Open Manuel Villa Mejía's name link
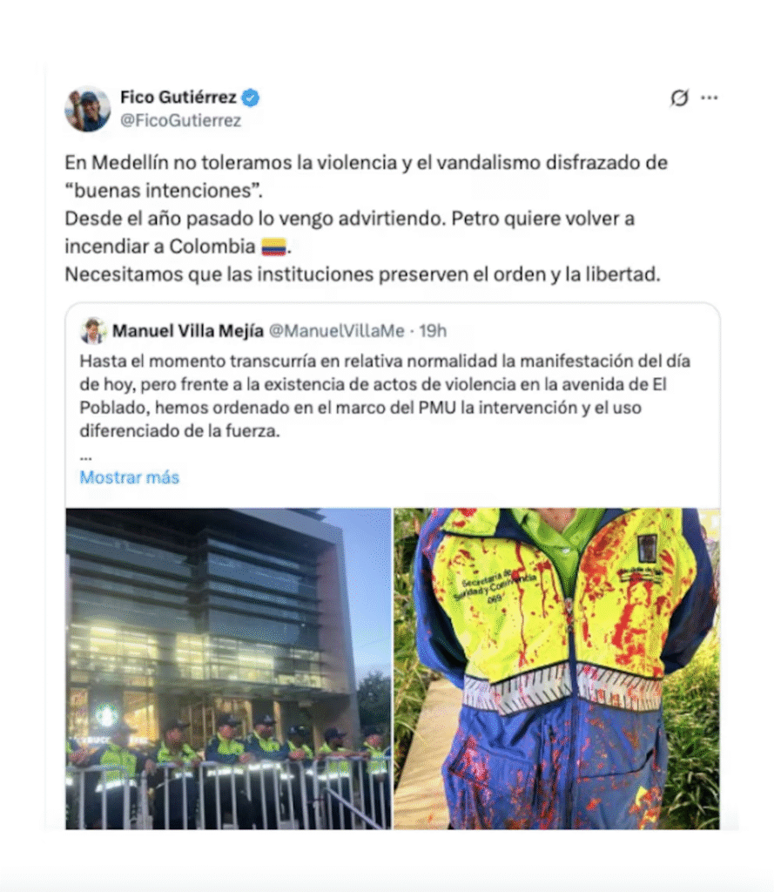 pyautogui.click(x=188, y=330)
